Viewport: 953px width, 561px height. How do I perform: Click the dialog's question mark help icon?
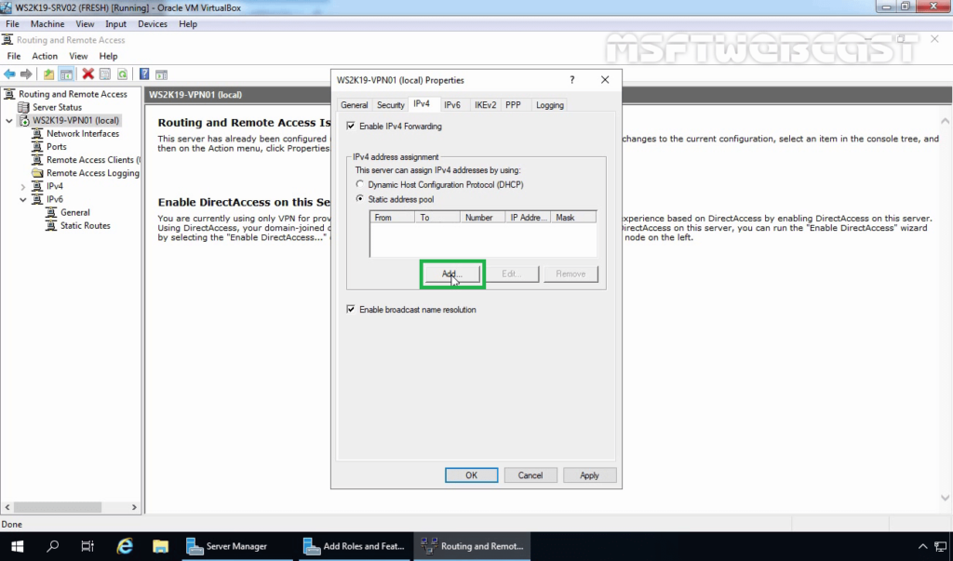coord(572,80)
